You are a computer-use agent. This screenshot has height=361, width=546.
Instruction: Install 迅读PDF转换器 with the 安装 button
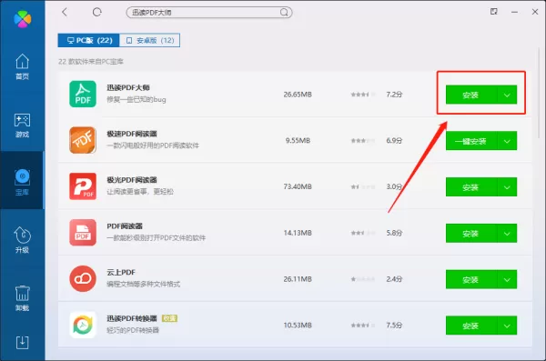(x=471, y=326)
